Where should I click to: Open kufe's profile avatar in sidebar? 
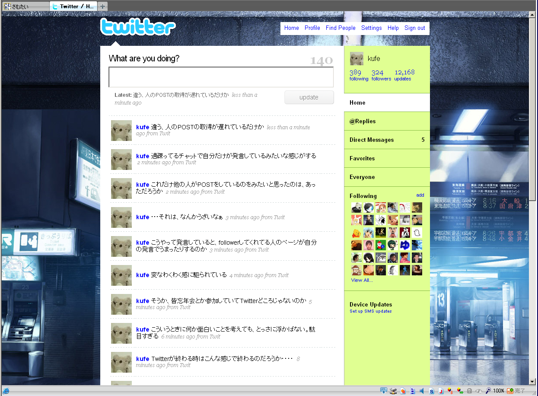click(357, 59)
